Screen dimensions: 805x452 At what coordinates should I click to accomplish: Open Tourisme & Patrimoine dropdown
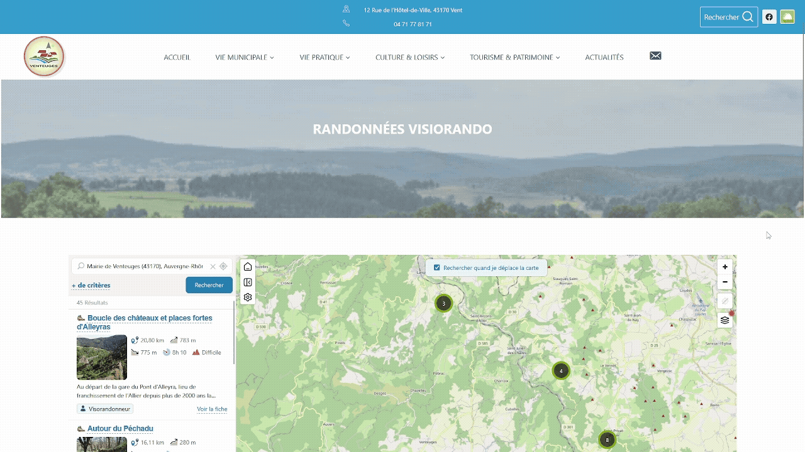514,57
